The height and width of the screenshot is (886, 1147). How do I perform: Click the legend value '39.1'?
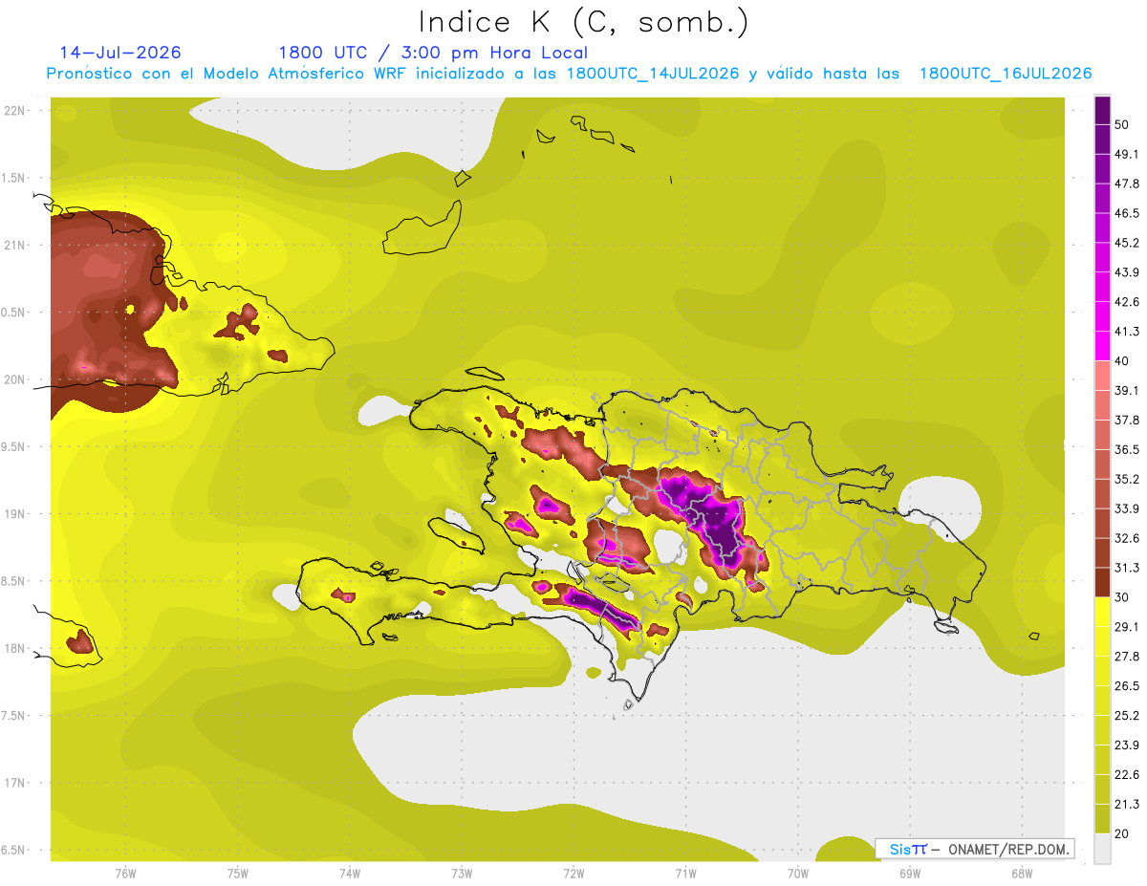pyautogui.click(x=1128, y=390)
